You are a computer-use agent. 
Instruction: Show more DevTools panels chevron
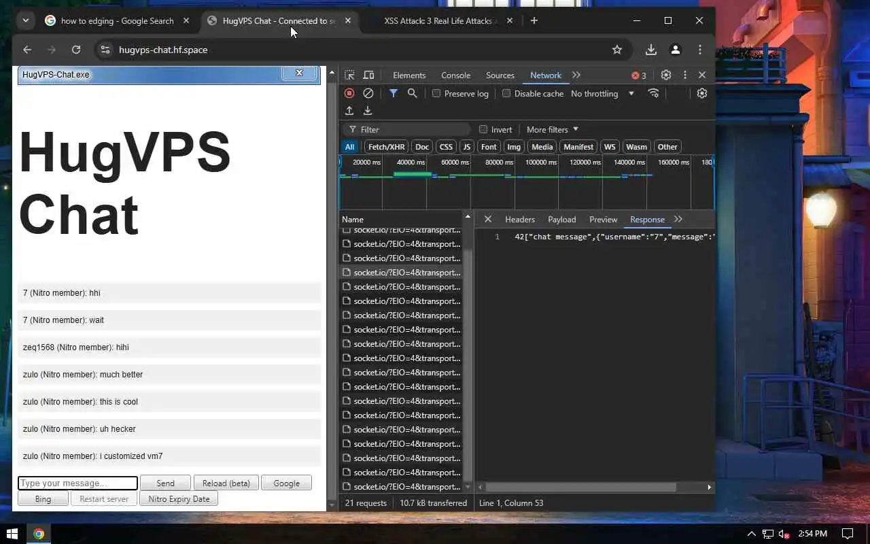pyautogui.click(x=576, y=75)
